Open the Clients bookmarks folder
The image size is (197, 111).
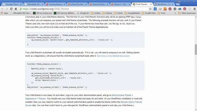point(118,13)
